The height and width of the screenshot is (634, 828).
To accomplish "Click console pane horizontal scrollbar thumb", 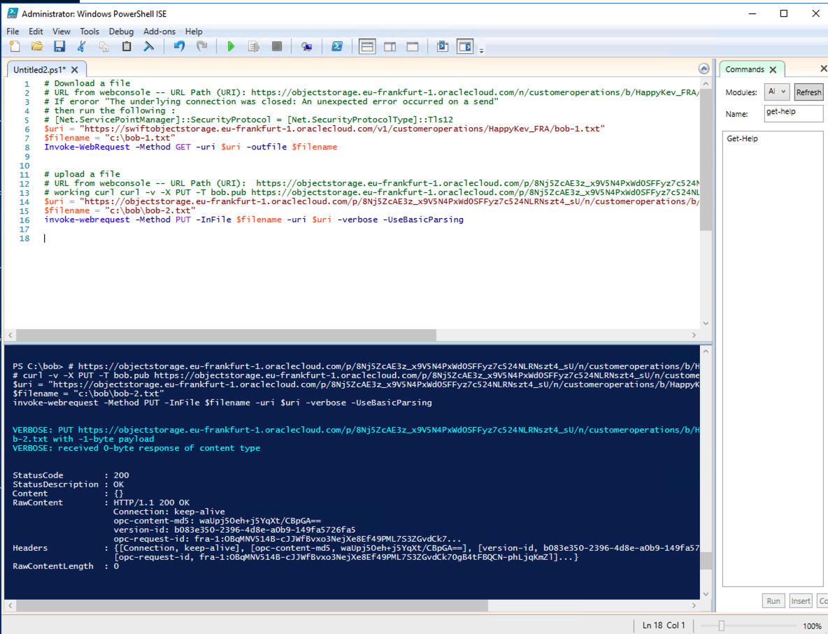I will pos(252,605).
